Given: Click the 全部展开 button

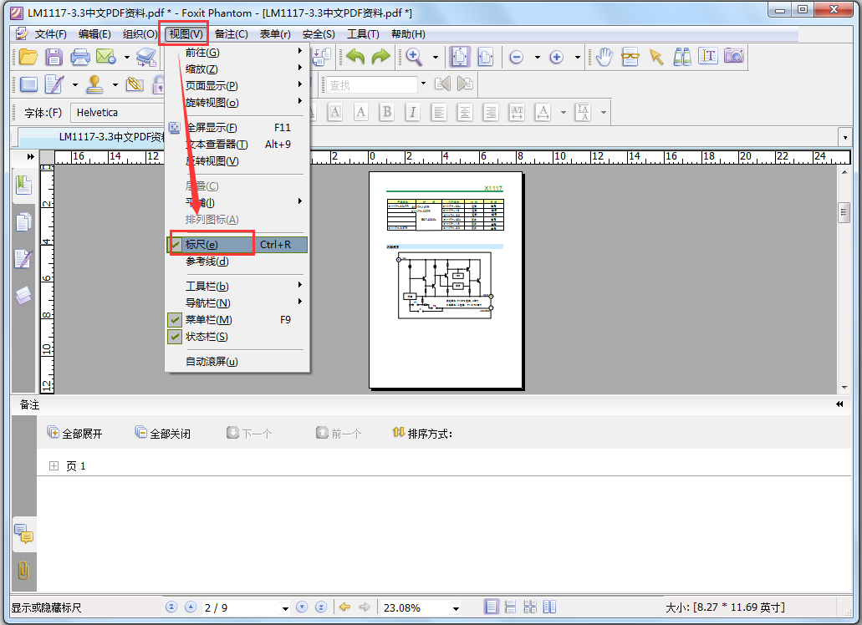Looking at the screenshot, I should tap(75, 434).
